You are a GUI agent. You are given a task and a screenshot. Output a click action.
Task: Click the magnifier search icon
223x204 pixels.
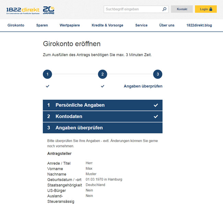164,9
